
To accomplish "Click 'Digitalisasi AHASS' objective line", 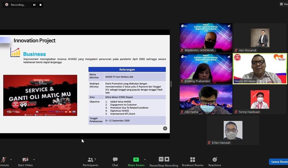I will click(120, 111).
